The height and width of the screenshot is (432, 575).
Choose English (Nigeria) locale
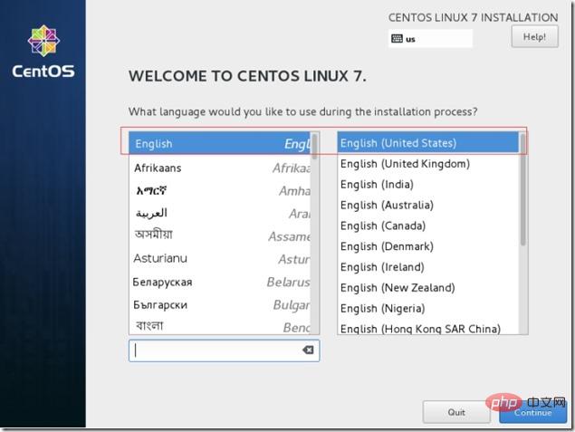pyautogui.click(x=428, y=309)
